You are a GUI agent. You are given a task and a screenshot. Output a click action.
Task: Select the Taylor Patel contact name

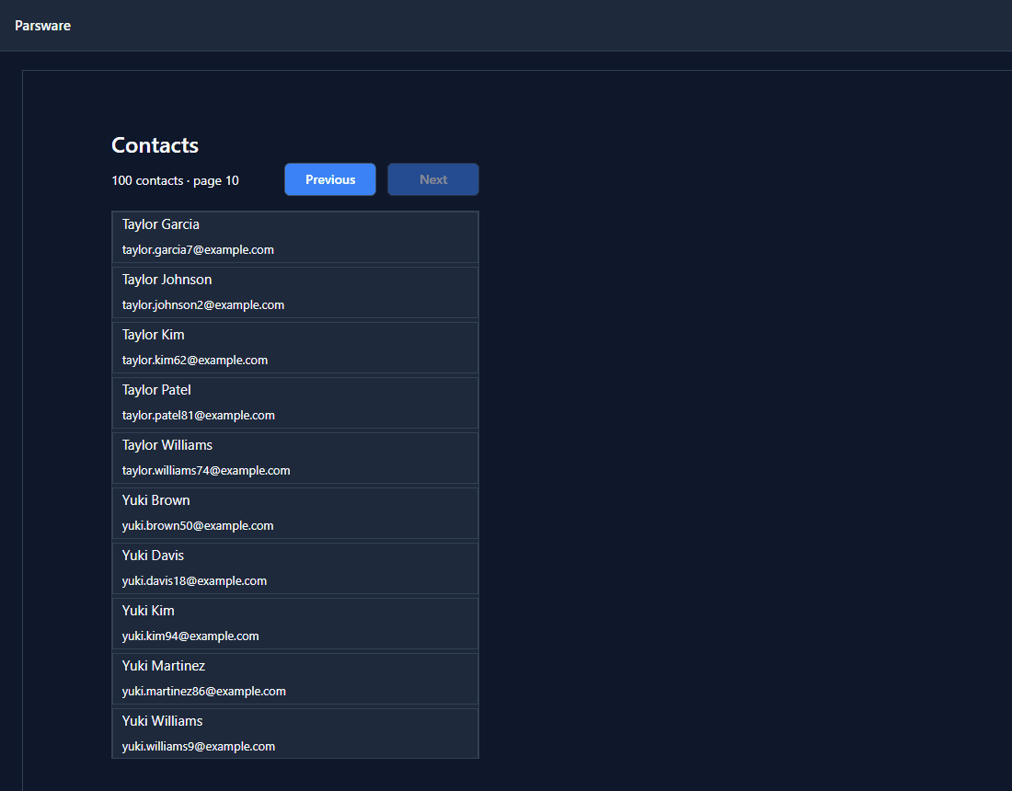click(156, 390)
